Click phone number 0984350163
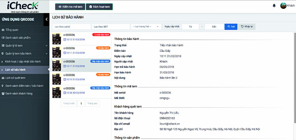 click(x=167, y=118)
